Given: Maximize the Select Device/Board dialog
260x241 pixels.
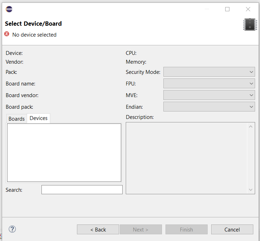Looking at the screenshot, I should [x=227, y=9].
